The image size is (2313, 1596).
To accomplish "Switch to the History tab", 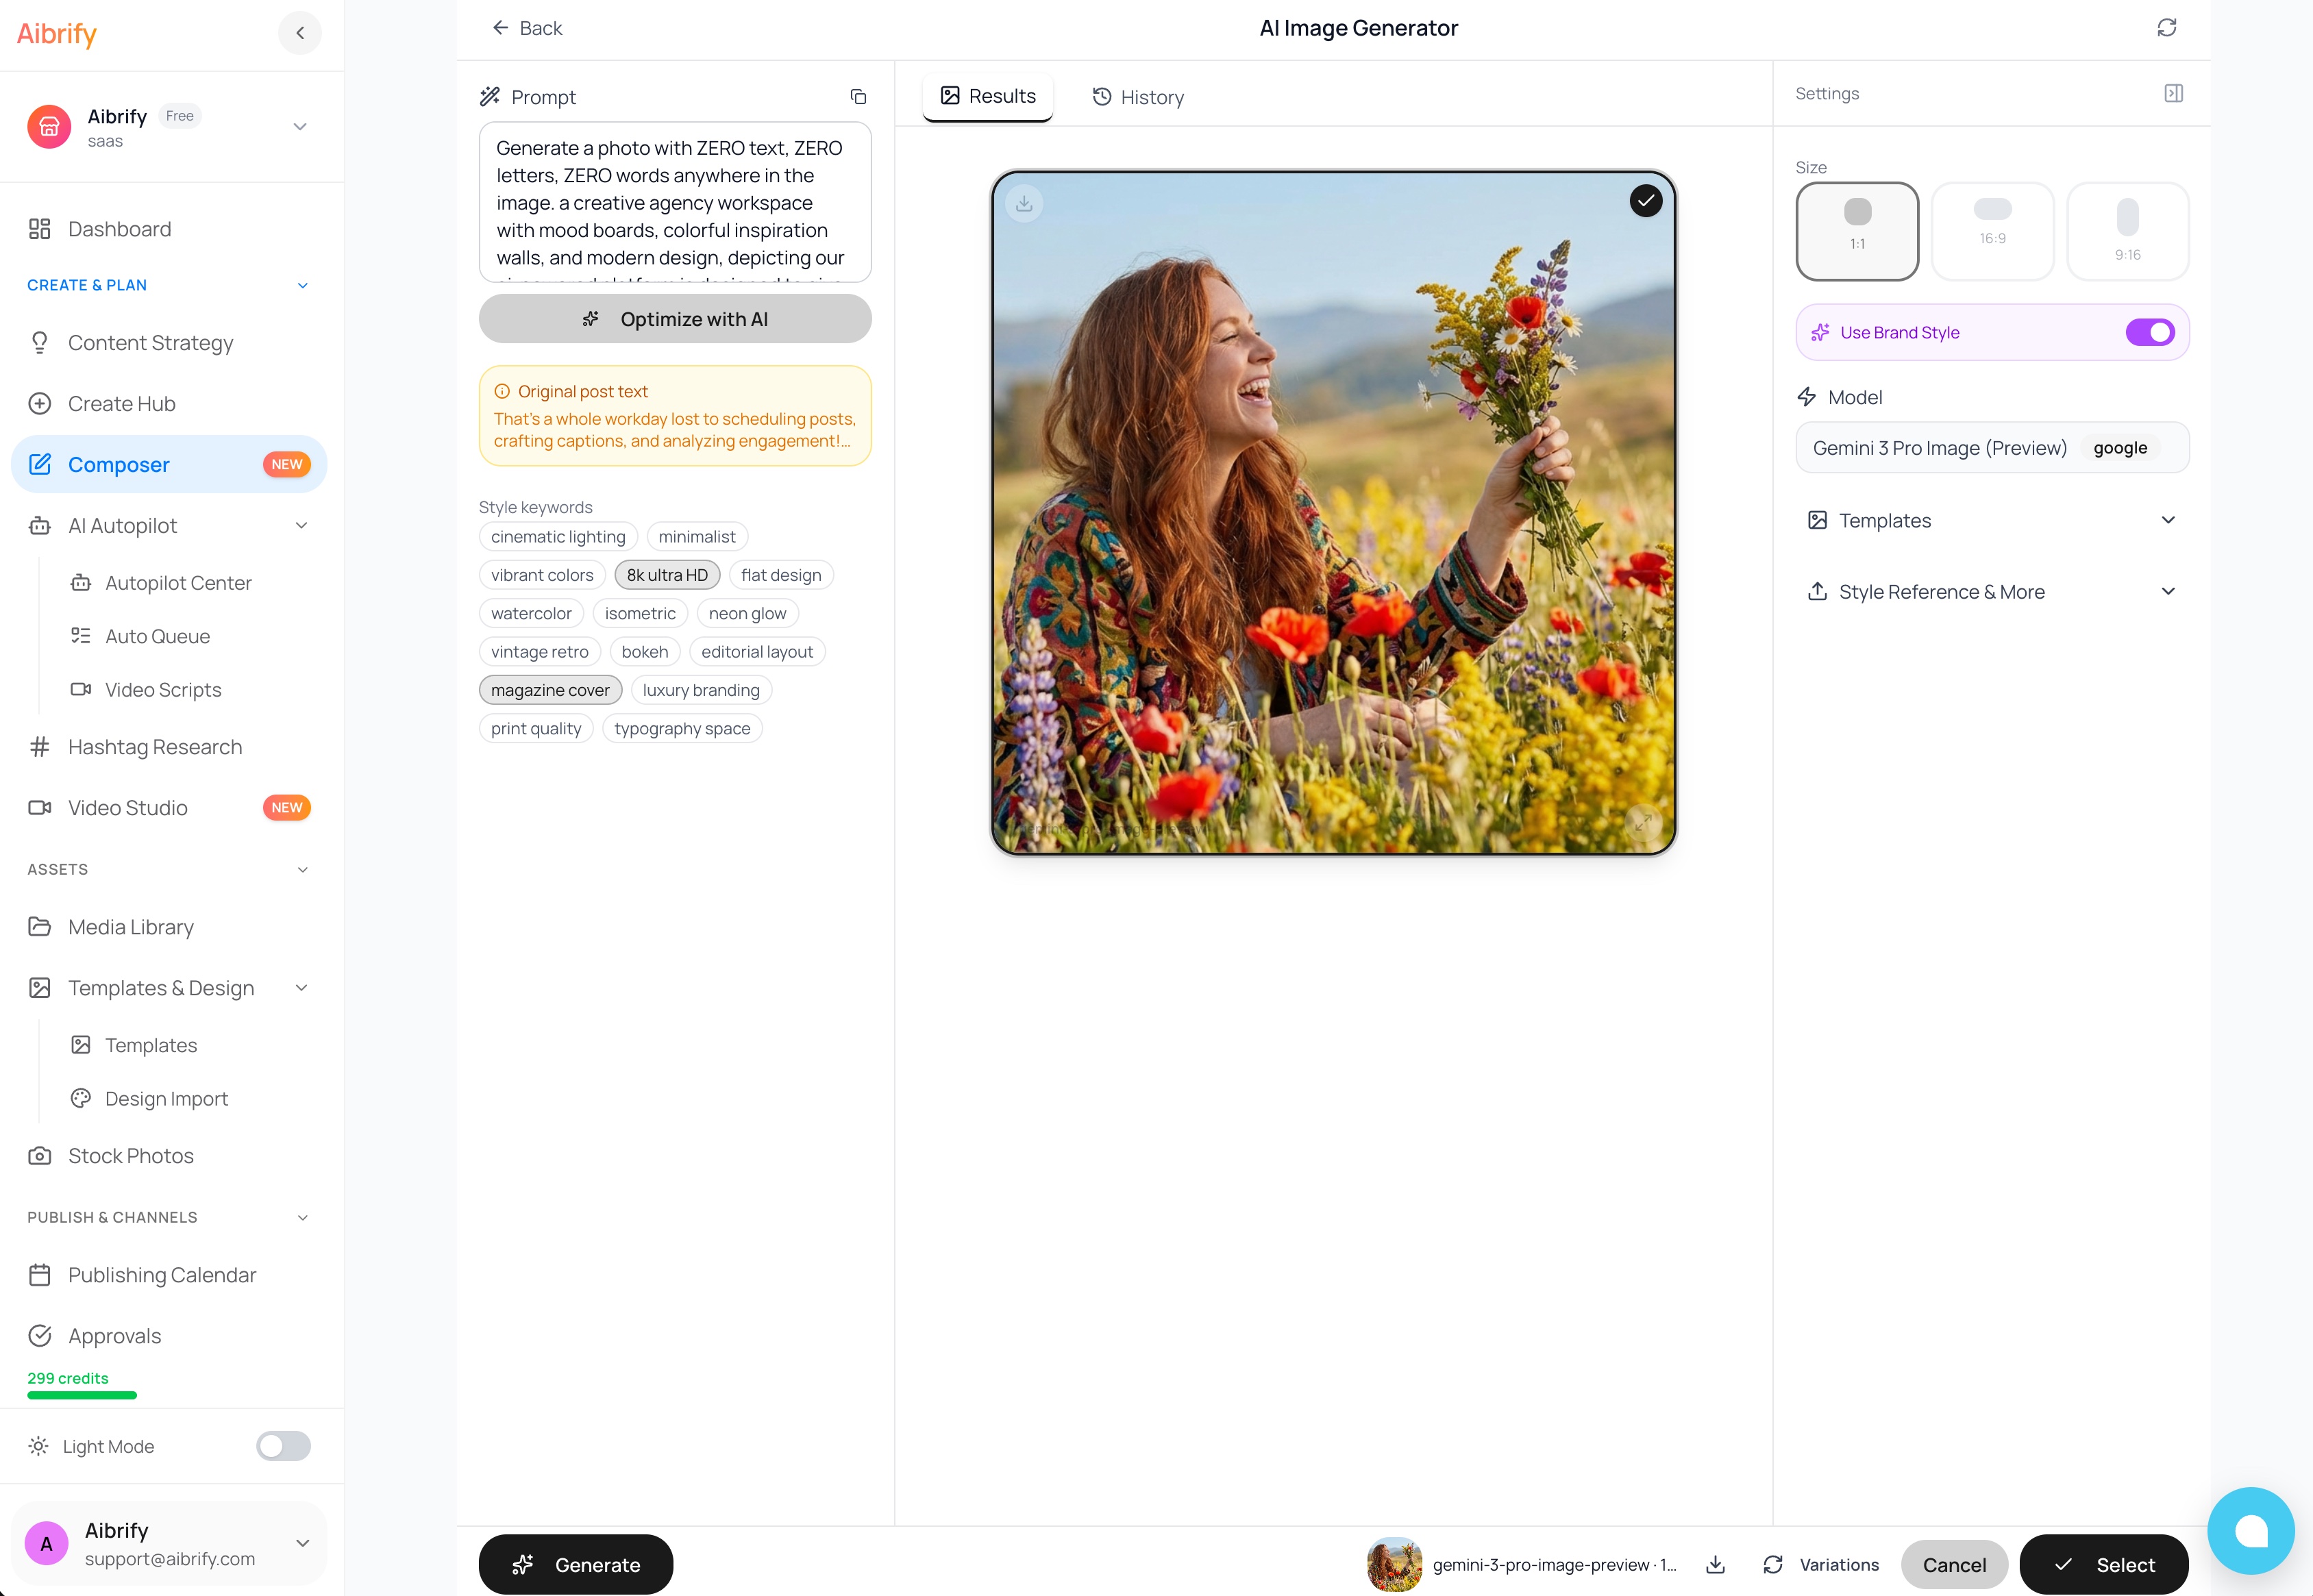I will click(x=1138, y=97).
